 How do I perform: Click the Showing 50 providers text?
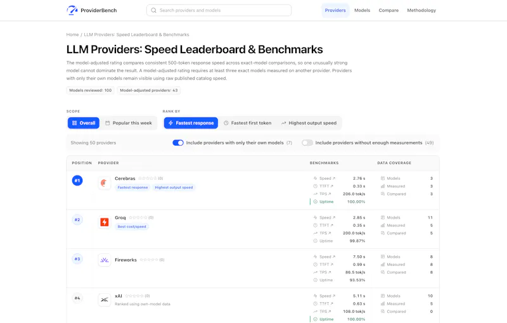pyautogui.click(x=93, y=142)
